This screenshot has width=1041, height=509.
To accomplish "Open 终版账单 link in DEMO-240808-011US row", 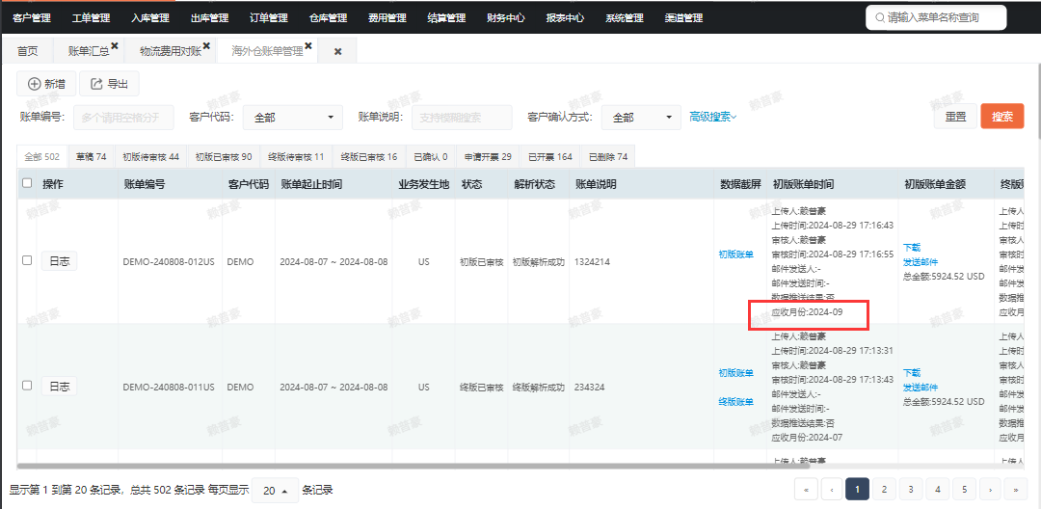I will pos(736,401).
